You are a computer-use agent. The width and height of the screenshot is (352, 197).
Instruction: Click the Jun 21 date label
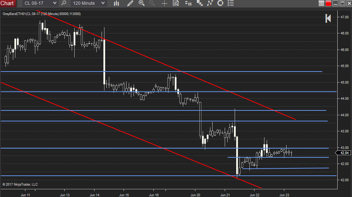(225, 195)
